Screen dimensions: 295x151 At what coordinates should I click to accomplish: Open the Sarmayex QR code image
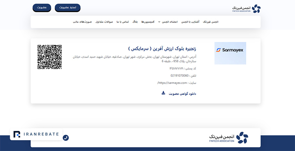tap(49, 57)
